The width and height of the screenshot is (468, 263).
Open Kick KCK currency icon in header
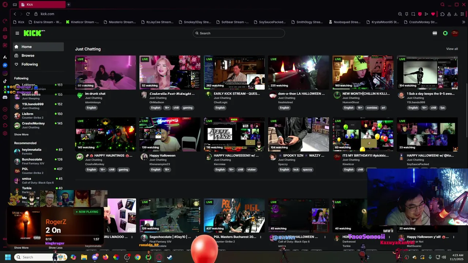click(x=435, y=33)
